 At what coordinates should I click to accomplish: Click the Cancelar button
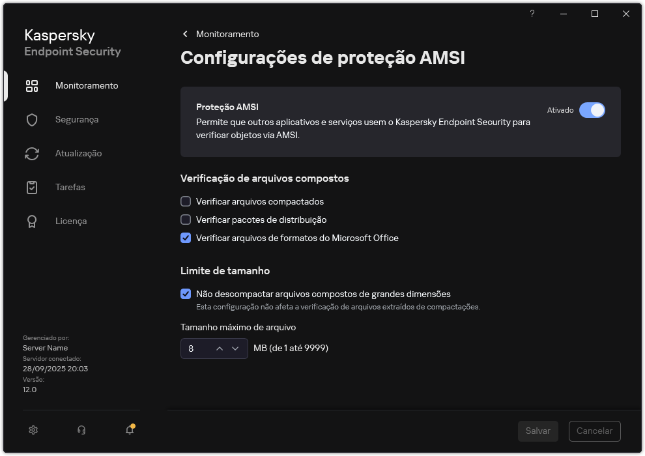594,431
